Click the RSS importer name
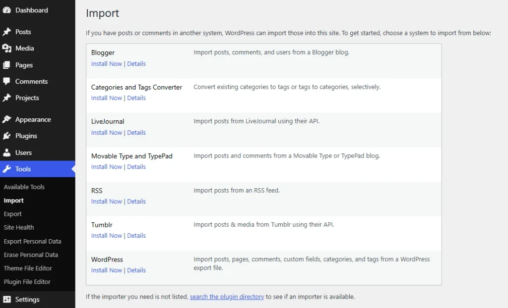The width and height of the screenshot is (508, 308). click(97, 191)
